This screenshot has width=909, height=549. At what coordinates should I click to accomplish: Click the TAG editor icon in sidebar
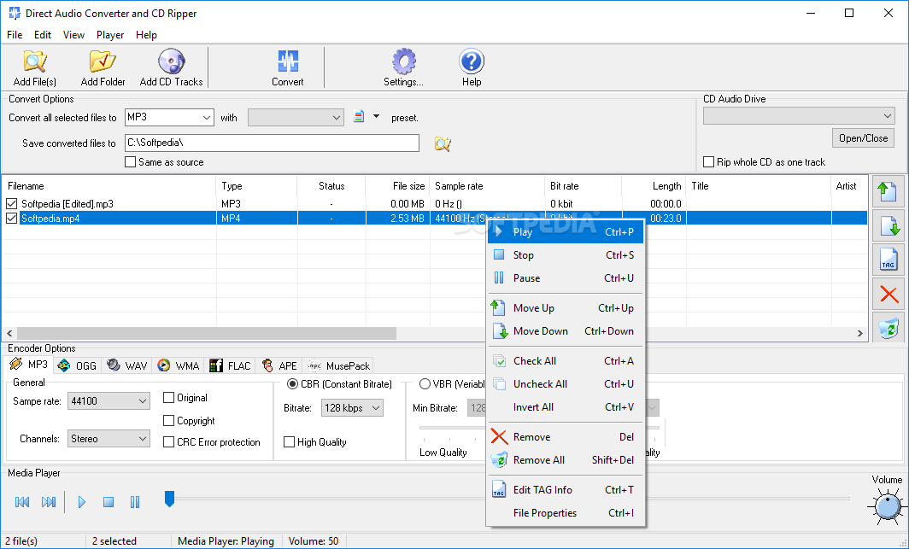(889, 260)
